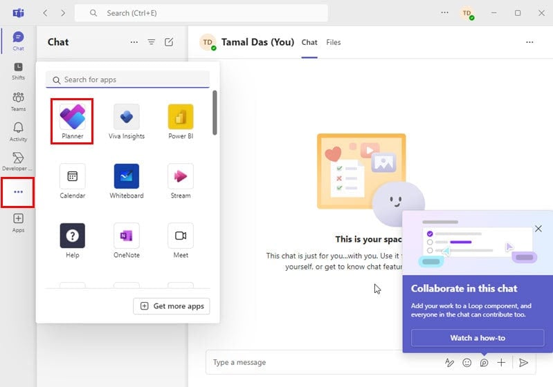553x387 pixels.
Task: Click Watch a how-to button
Action: (478, 338)
